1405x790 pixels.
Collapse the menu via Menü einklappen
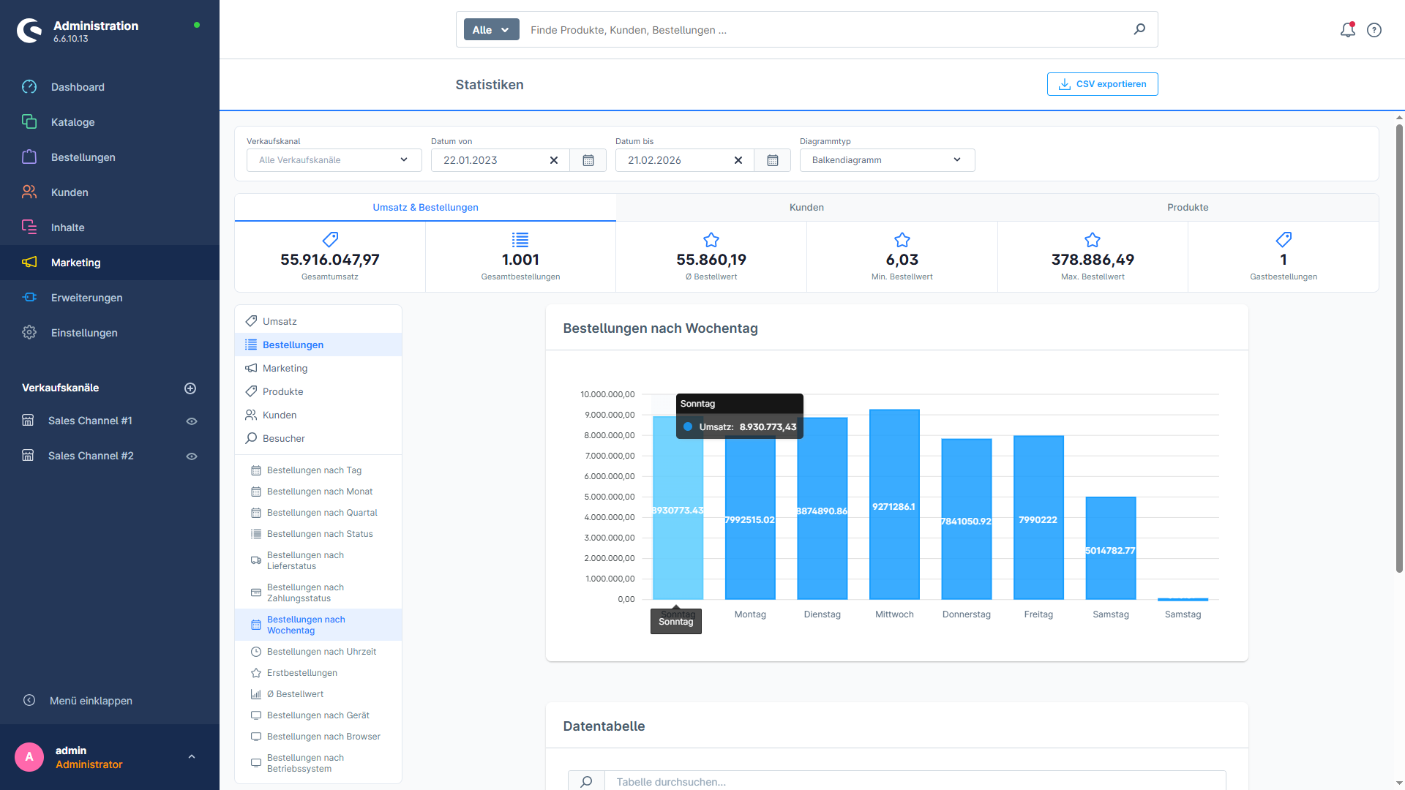click(x=91, y=700)
